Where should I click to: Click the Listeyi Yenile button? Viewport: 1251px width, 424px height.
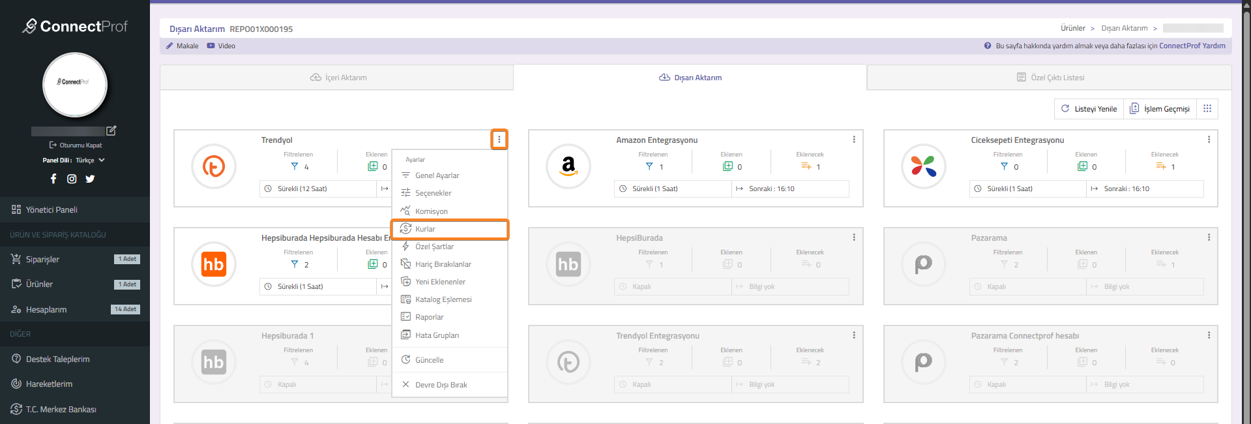click(x=1089, y=109)
